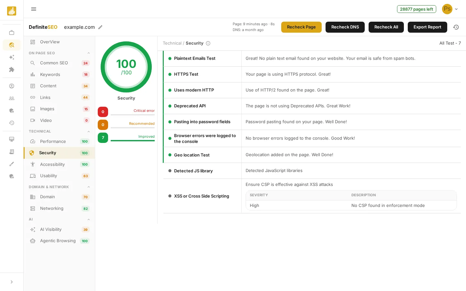Open Networking report

tap(59, 209)
